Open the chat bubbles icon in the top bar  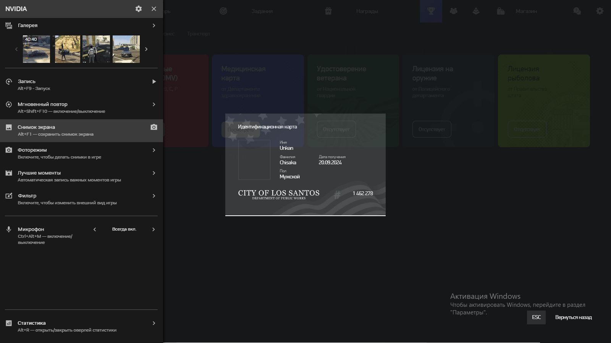pyautogui.click(x=577, y=11)
